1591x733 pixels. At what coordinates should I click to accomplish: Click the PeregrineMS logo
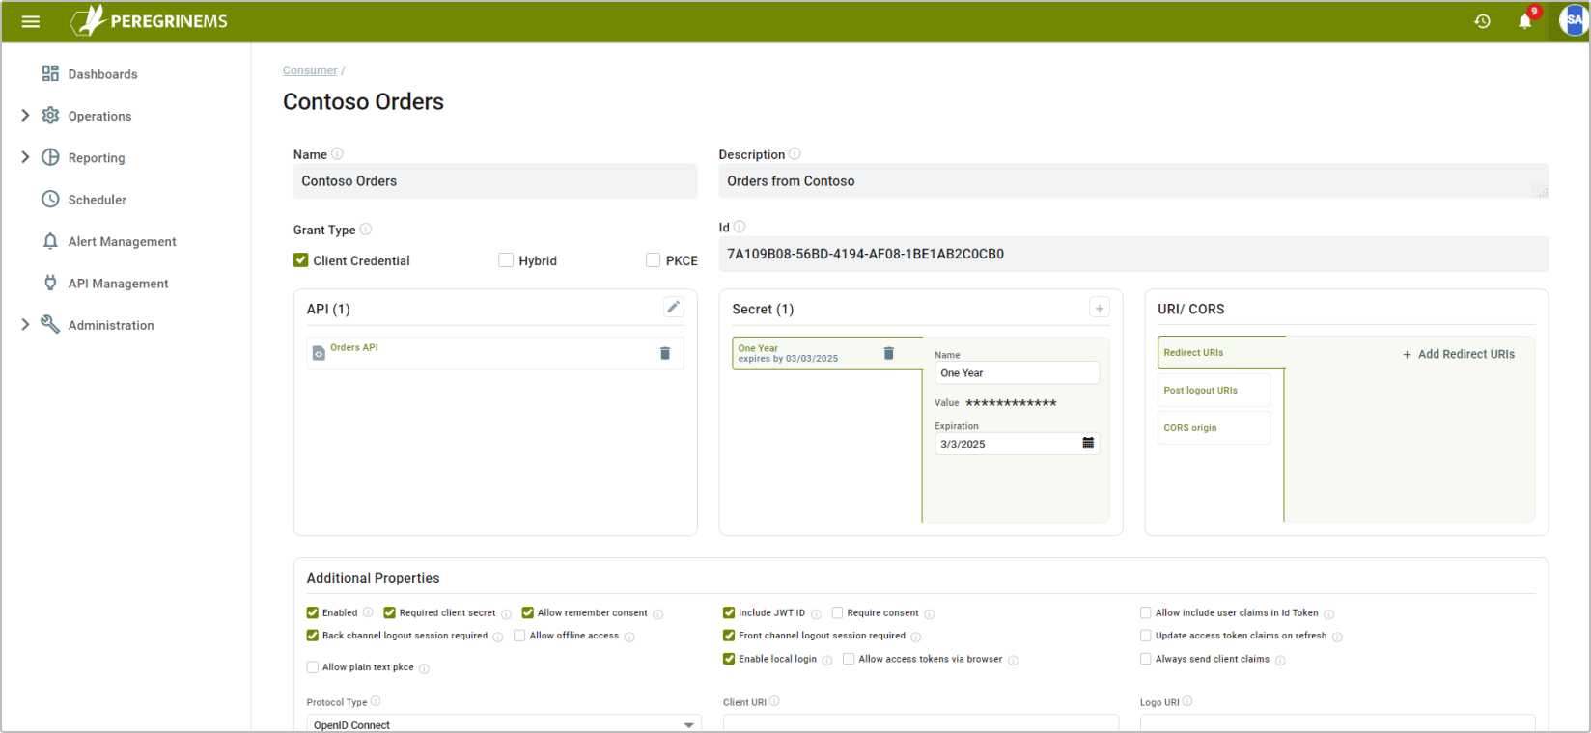[149, 20]
